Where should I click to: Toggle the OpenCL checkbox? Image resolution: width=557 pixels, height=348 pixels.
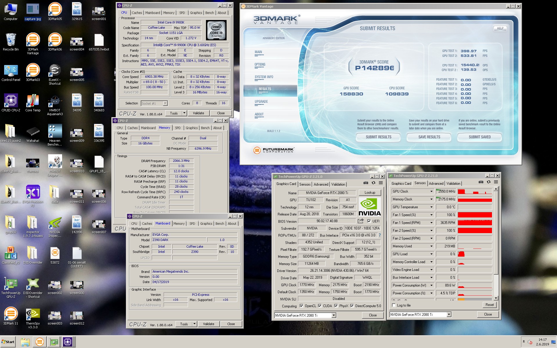(x=301, y=306)
